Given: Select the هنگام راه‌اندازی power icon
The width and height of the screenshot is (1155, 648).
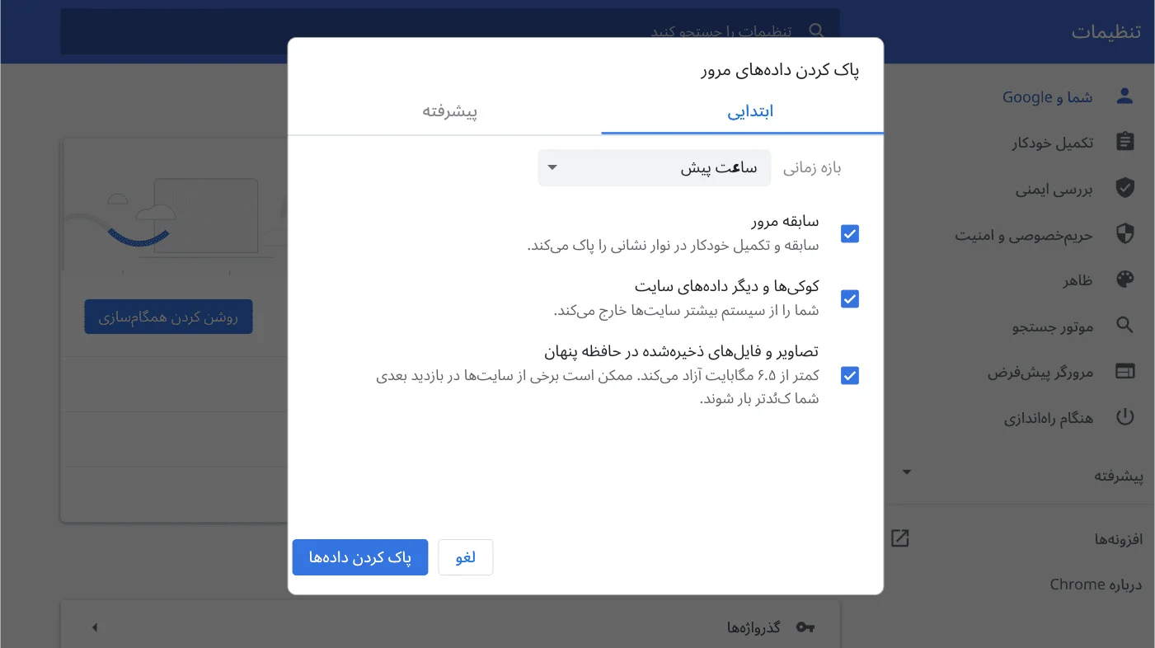Looking at the screenshot, I should tap(1124, 416).
